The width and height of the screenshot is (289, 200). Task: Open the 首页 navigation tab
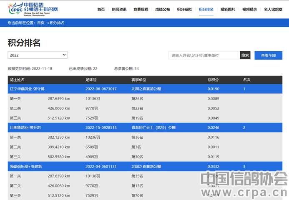click(101, 9)
